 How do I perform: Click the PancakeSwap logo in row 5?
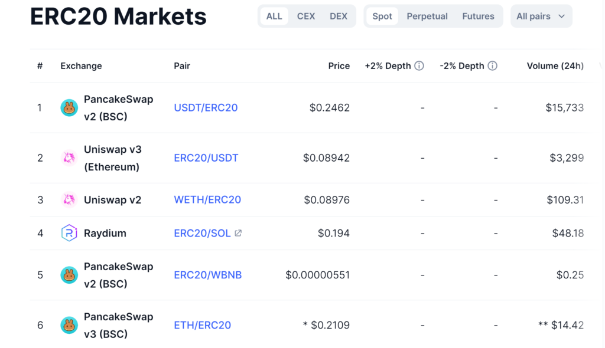tap(69, 275)
